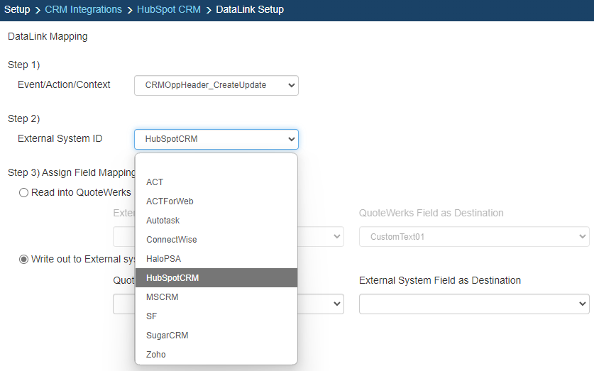
Task: Navigate to HubSpot CRM breadcrumb
Action: click(168, 10)
